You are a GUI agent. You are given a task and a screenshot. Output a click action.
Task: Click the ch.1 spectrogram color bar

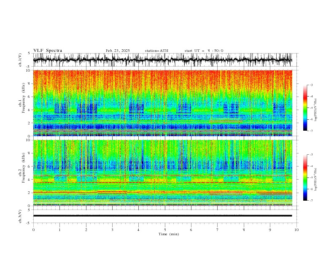coord(305,108)
